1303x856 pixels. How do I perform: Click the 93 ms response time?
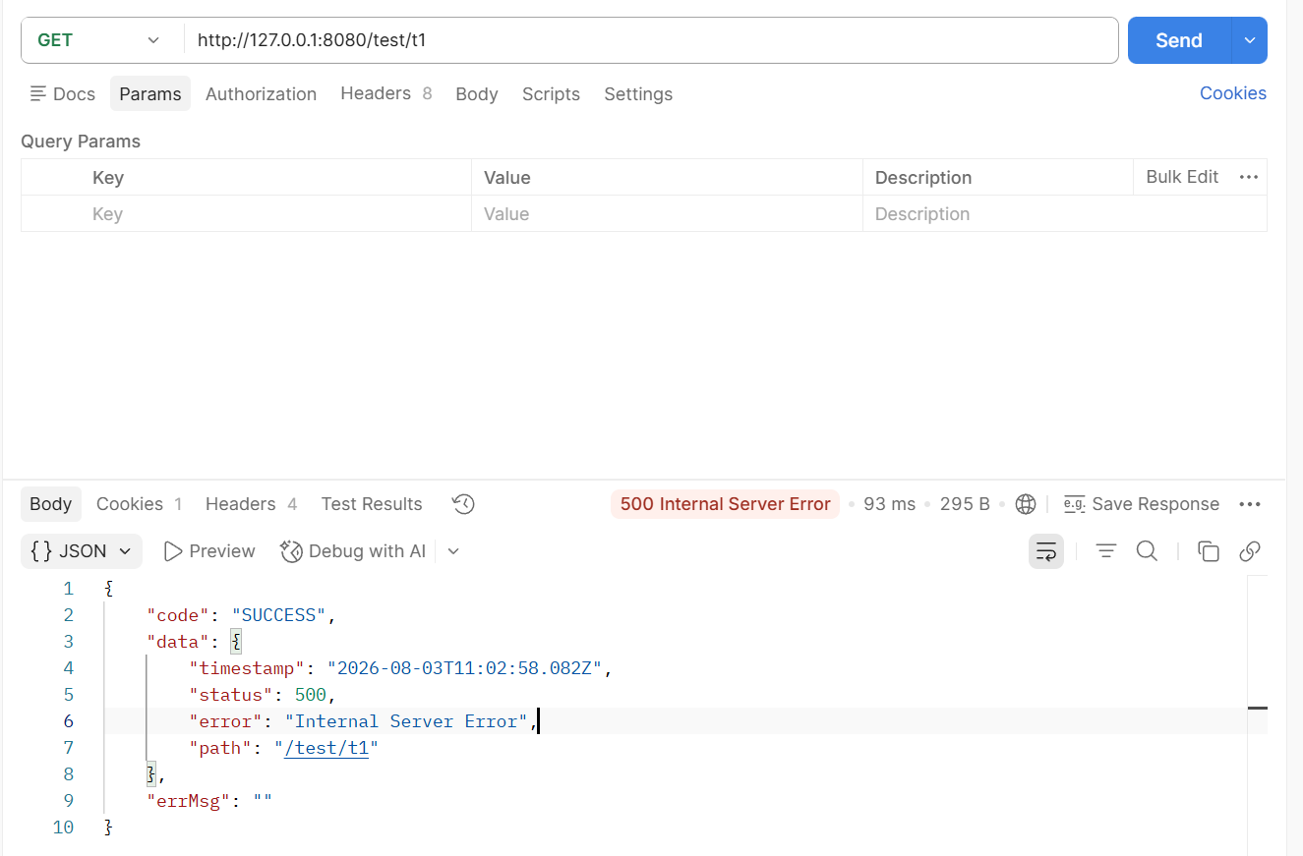(x=889, y=504)
